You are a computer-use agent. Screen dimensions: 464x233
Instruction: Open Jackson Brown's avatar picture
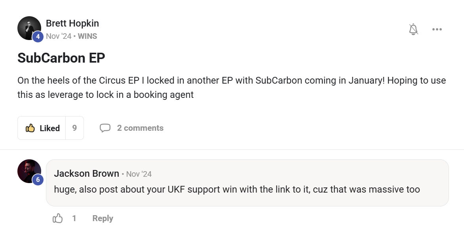pyautogui.click(x=28, y=170)
